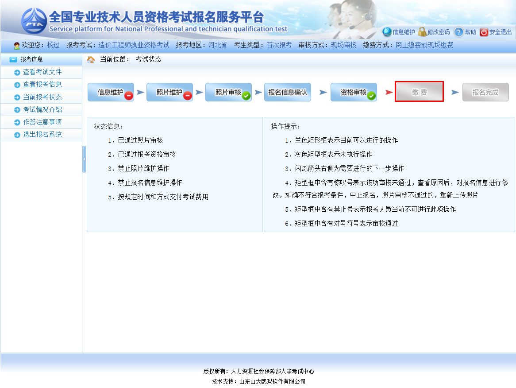The height and width of the screenshot is (388, 516).
Task: Open 考试情况介绍 sidebar item
Action: tap(42, 109)
